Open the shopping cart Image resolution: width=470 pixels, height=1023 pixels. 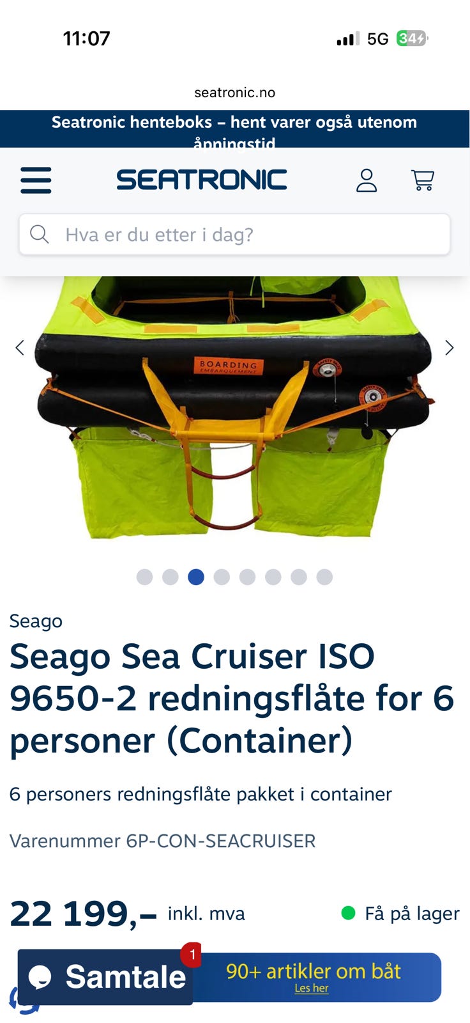tap(423, 180)
